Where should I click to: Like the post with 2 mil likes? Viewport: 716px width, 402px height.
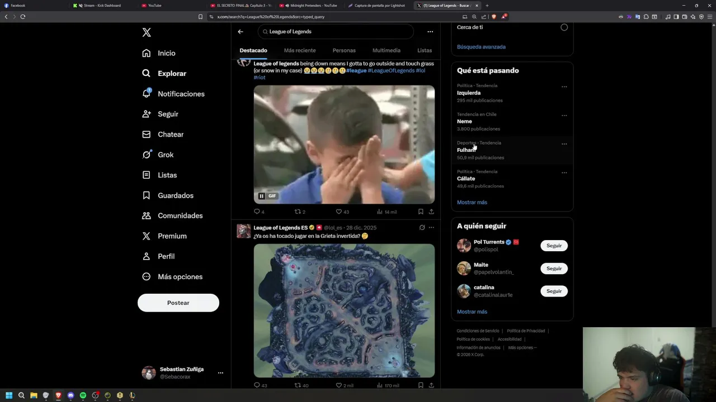coord(345,385)
